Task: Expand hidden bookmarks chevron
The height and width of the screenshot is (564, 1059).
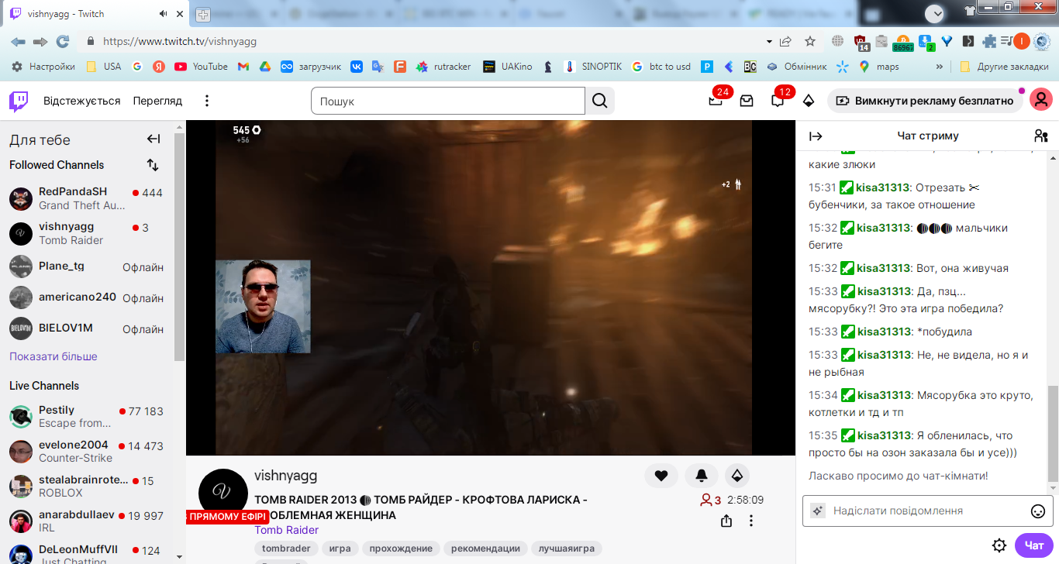Action: pyautogui.click(x=940, y=67)
